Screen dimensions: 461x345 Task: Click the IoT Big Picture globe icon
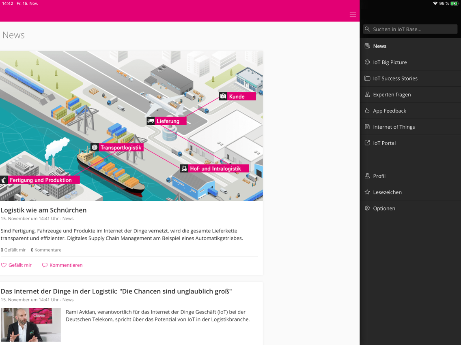367,62
